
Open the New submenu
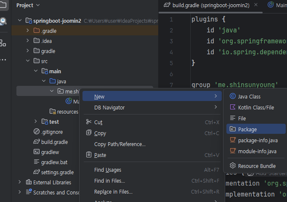152,96
